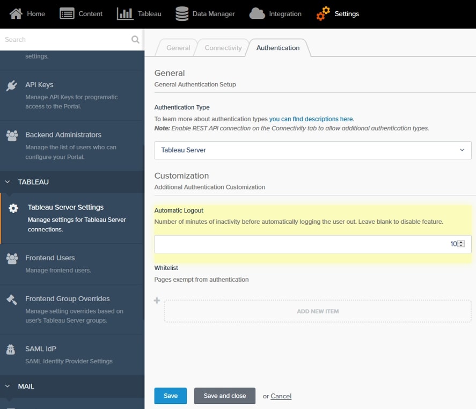Open the Content menu

[x=81, y=13]
